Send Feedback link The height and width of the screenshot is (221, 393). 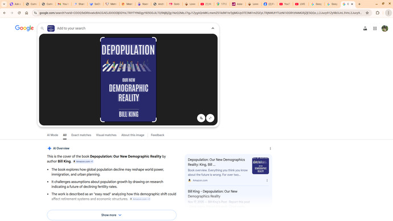pos(157,135)
